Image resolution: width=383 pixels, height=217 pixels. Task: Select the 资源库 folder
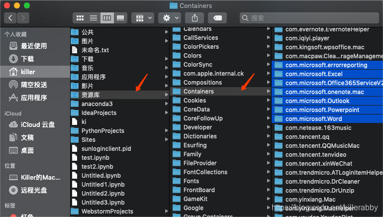pos(120,95)
